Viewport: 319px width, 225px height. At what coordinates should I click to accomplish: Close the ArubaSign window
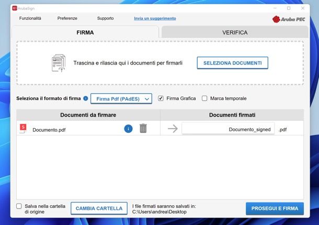pos(303,8)
